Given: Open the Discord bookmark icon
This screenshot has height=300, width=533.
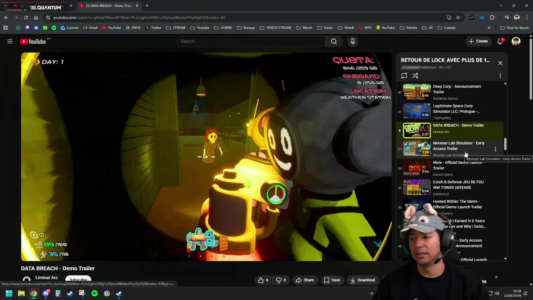Looking at the screenshot, I should click(x=36, y=28).
